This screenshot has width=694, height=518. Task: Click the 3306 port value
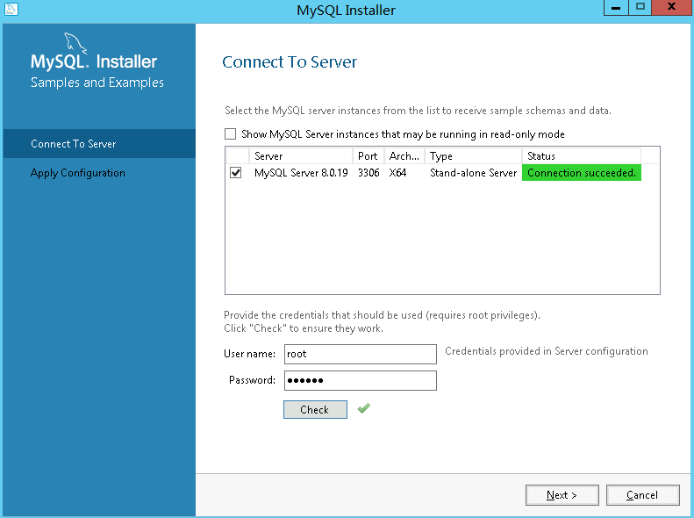pyautogui.click(x=368, y=173)
